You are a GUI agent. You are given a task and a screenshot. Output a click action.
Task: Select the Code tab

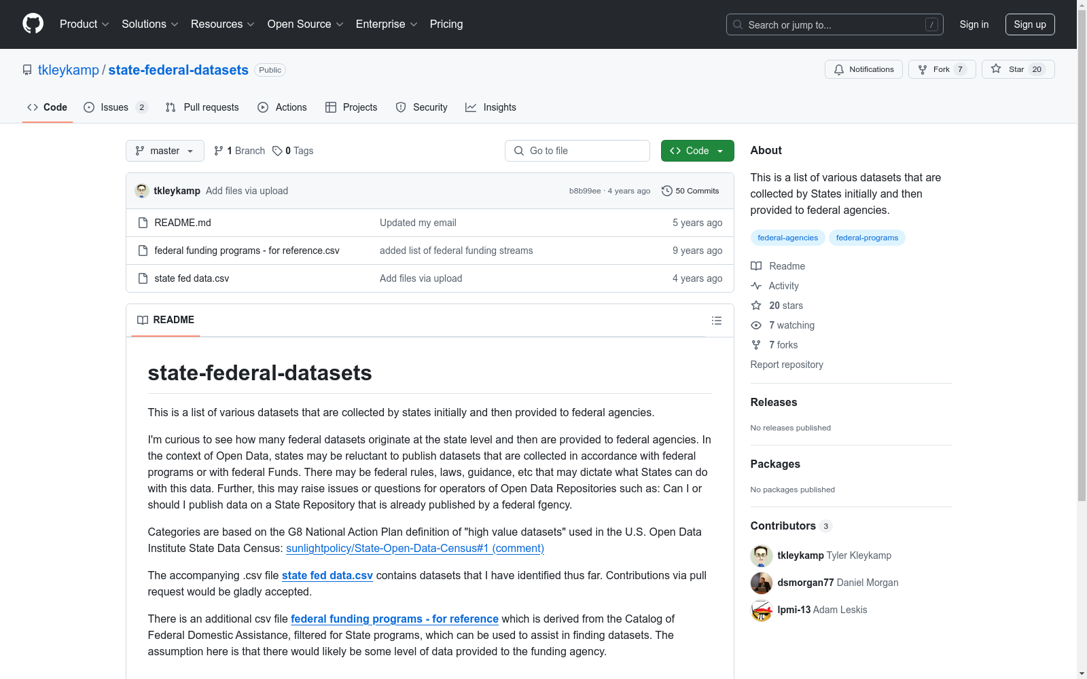(48, 107)
